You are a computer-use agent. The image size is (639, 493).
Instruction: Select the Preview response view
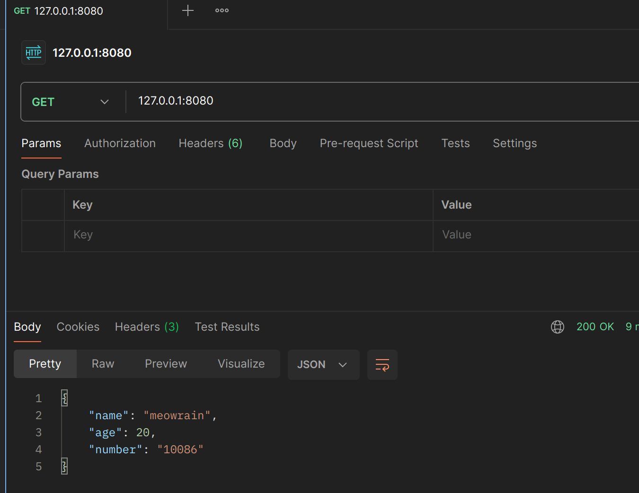click(x=166, y=364)
